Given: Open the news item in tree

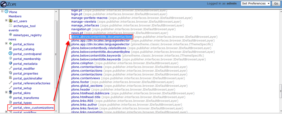Looking at the screenshot, I should coord(12,39).
